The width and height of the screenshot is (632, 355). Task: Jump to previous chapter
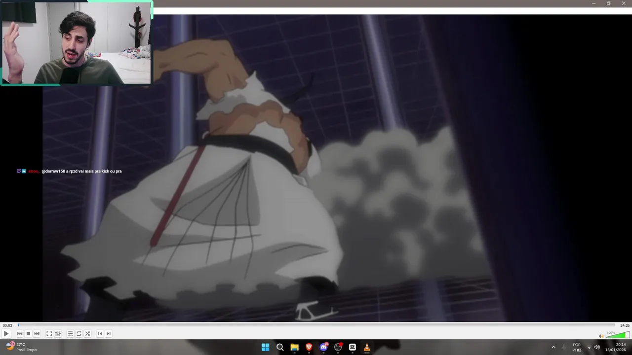(100, 334)
